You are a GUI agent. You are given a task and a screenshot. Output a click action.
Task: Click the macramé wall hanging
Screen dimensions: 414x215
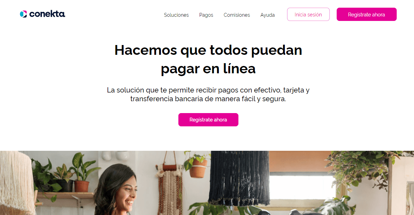[169, 190]
